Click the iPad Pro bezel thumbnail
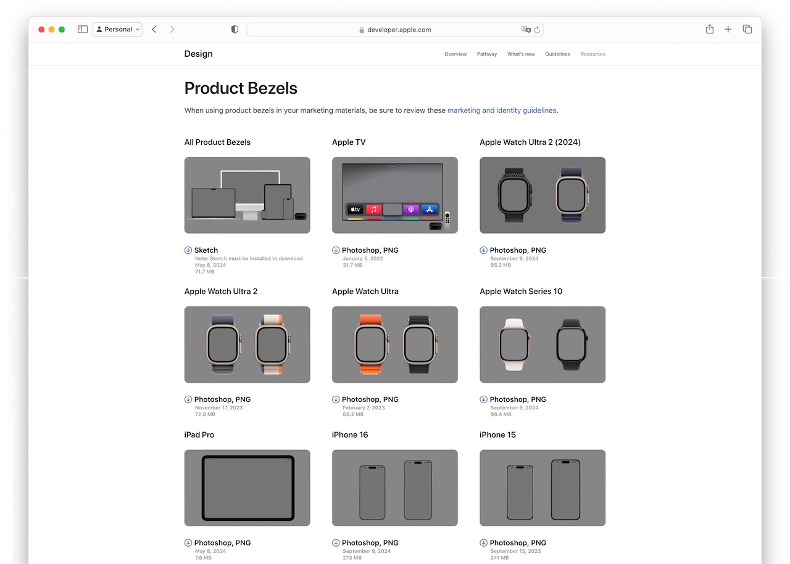 click(x=247, y=488)
